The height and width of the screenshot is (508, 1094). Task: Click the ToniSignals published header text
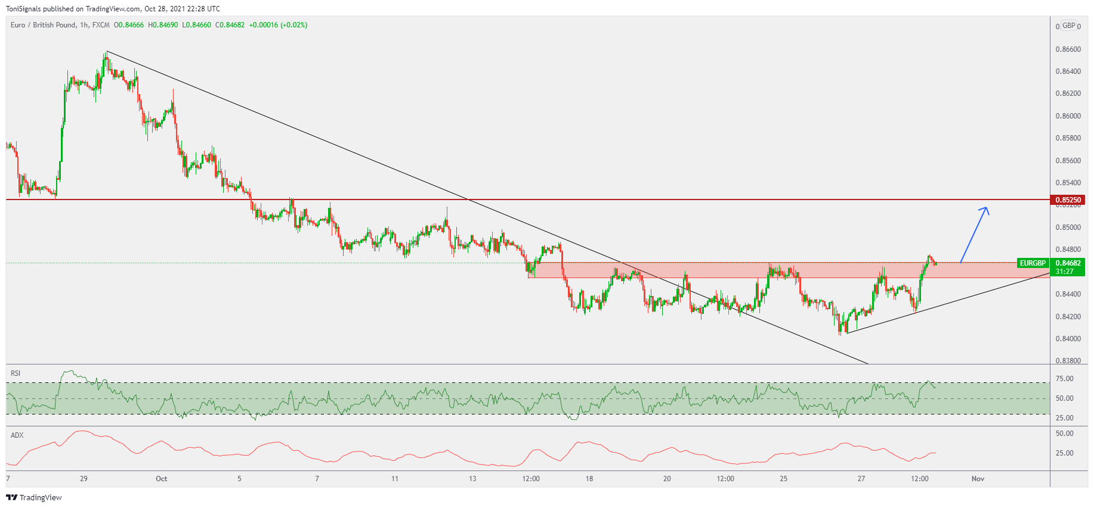[x=113, y=9]
